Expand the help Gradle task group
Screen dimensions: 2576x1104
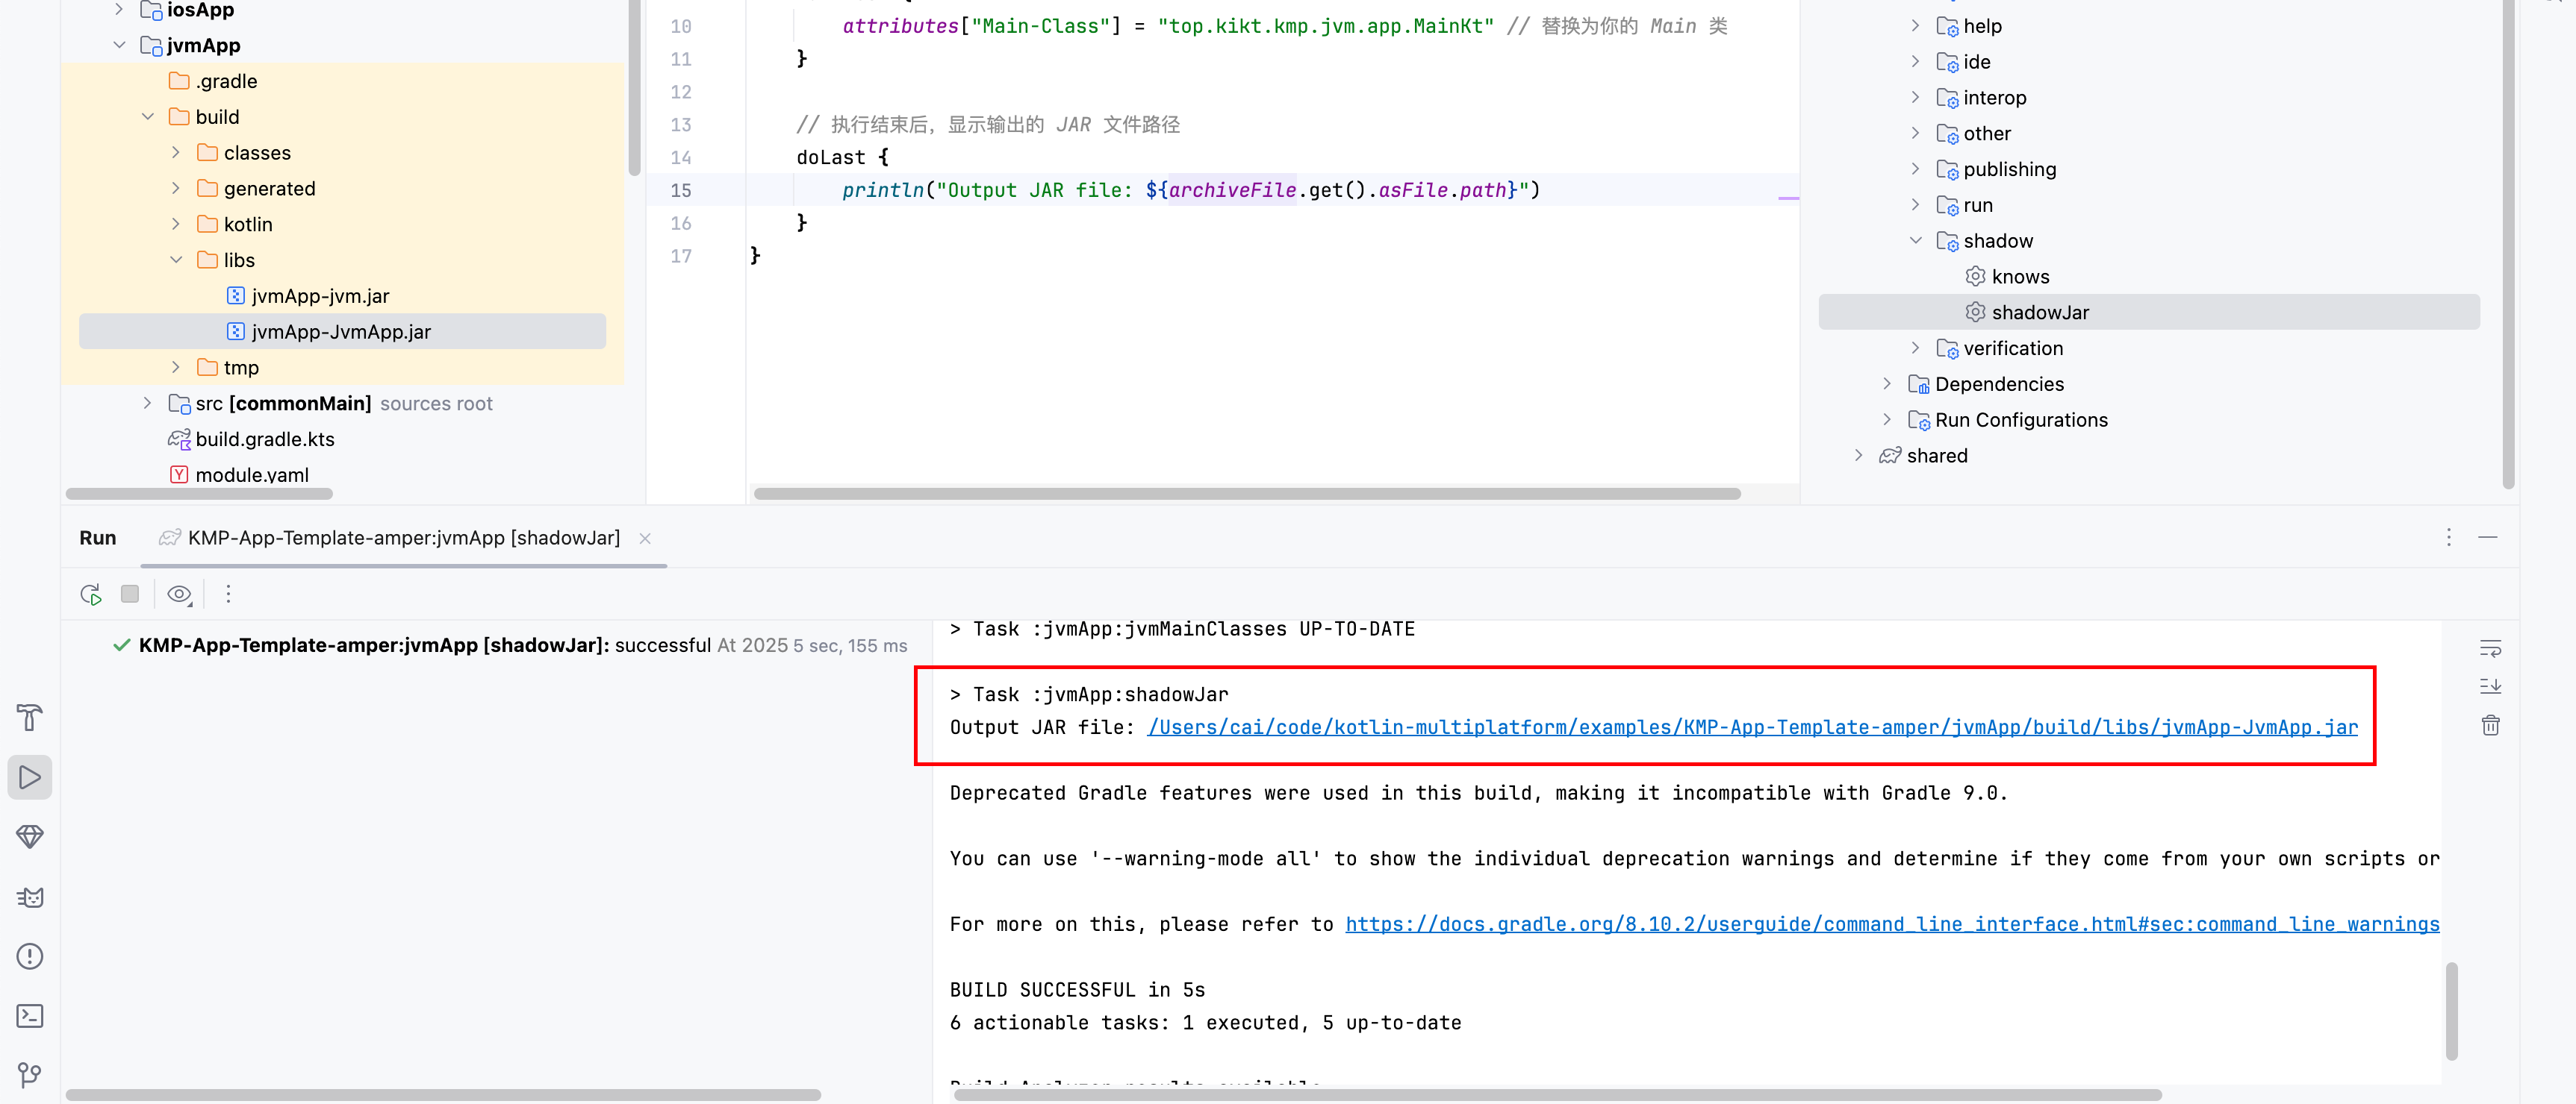tap(1916, 26)
